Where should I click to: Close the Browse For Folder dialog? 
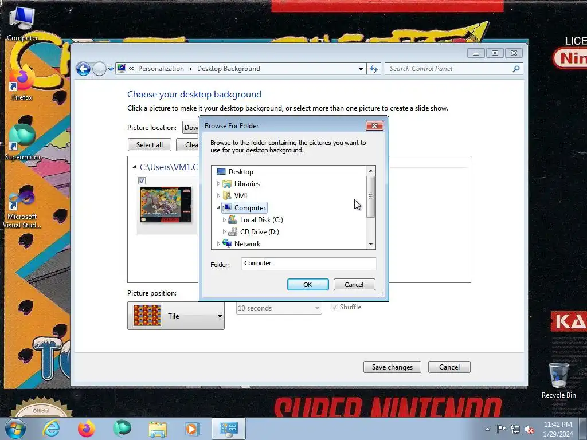point(374,125)
